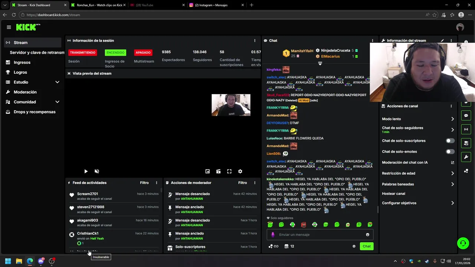Viewport: 475px width, 267px height.
Task: Open the browser tab list dropdown
Action: [5, 5]
